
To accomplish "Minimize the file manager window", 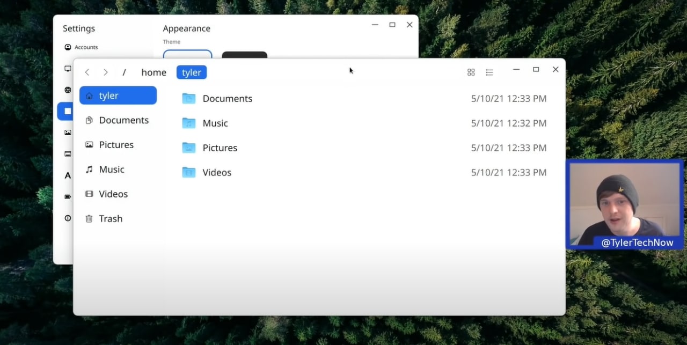I will click(516, 70).
